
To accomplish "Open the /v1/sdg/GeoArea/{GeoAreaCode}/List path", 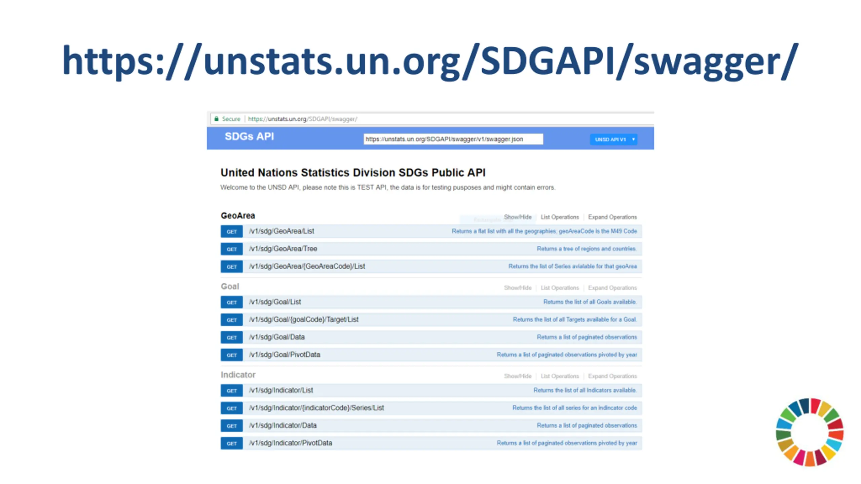I will point(307,266).
